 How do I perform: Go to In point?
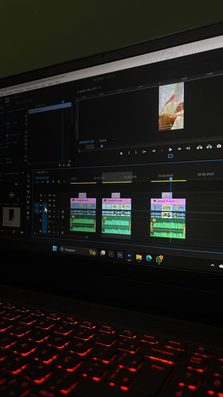(144, 151)
